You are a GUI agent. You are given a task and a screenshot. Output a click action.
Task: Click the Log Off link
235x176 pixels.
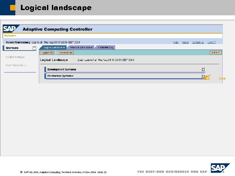(x=211, y=42)
